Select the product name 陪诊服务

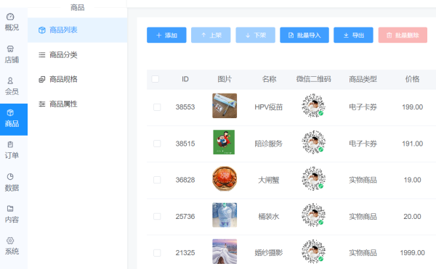(269, 144)
